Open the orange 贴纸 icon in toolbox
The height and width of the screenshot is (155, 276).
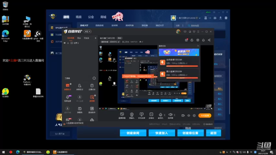coord(92,99)
